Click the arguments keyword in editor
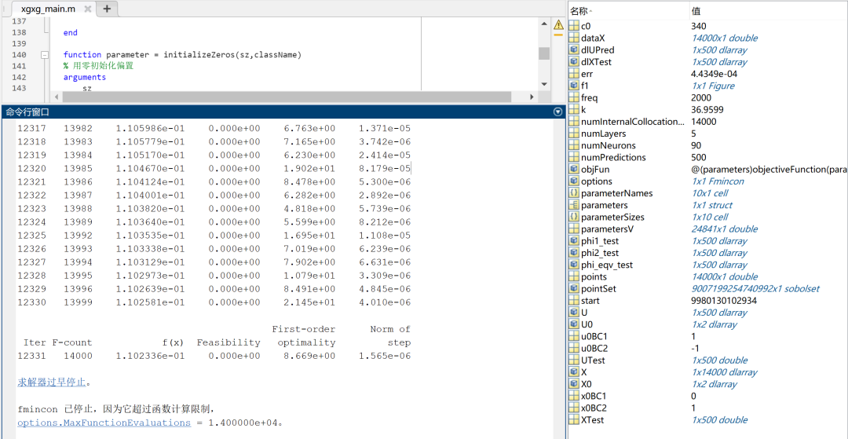The width and height of the screenshot is (848, 439). pyautogui.click(x=84, y=77)
